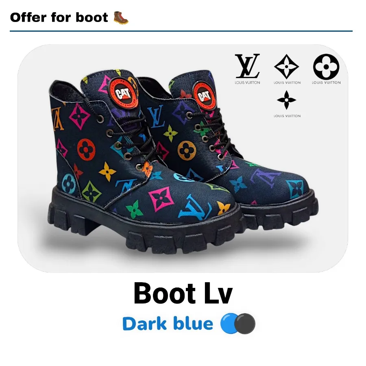Viewport: 366px width, 366px height.
Task: Click the four-point star Louis Vuitton logo
Action: tap(286, 100)
